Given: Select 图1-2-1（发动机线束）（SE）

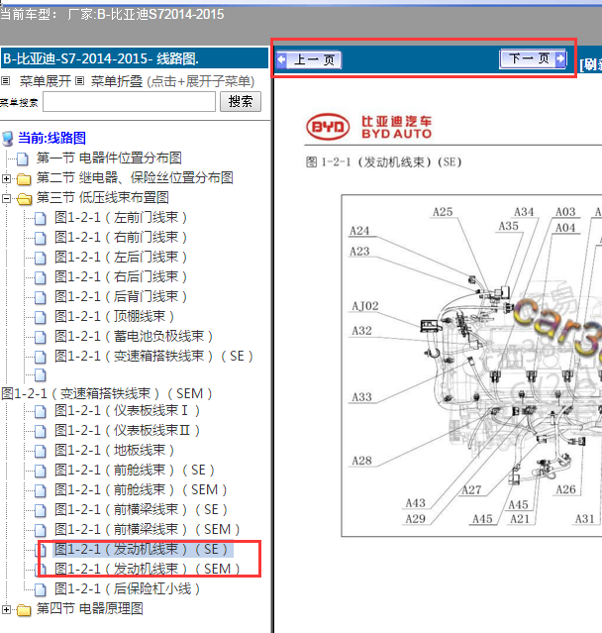Looking at the screenshot, I should pos(143,550).
